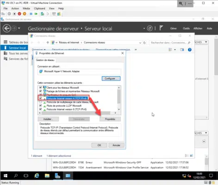Open the File menu
The image size is (218, 185).
6,8
